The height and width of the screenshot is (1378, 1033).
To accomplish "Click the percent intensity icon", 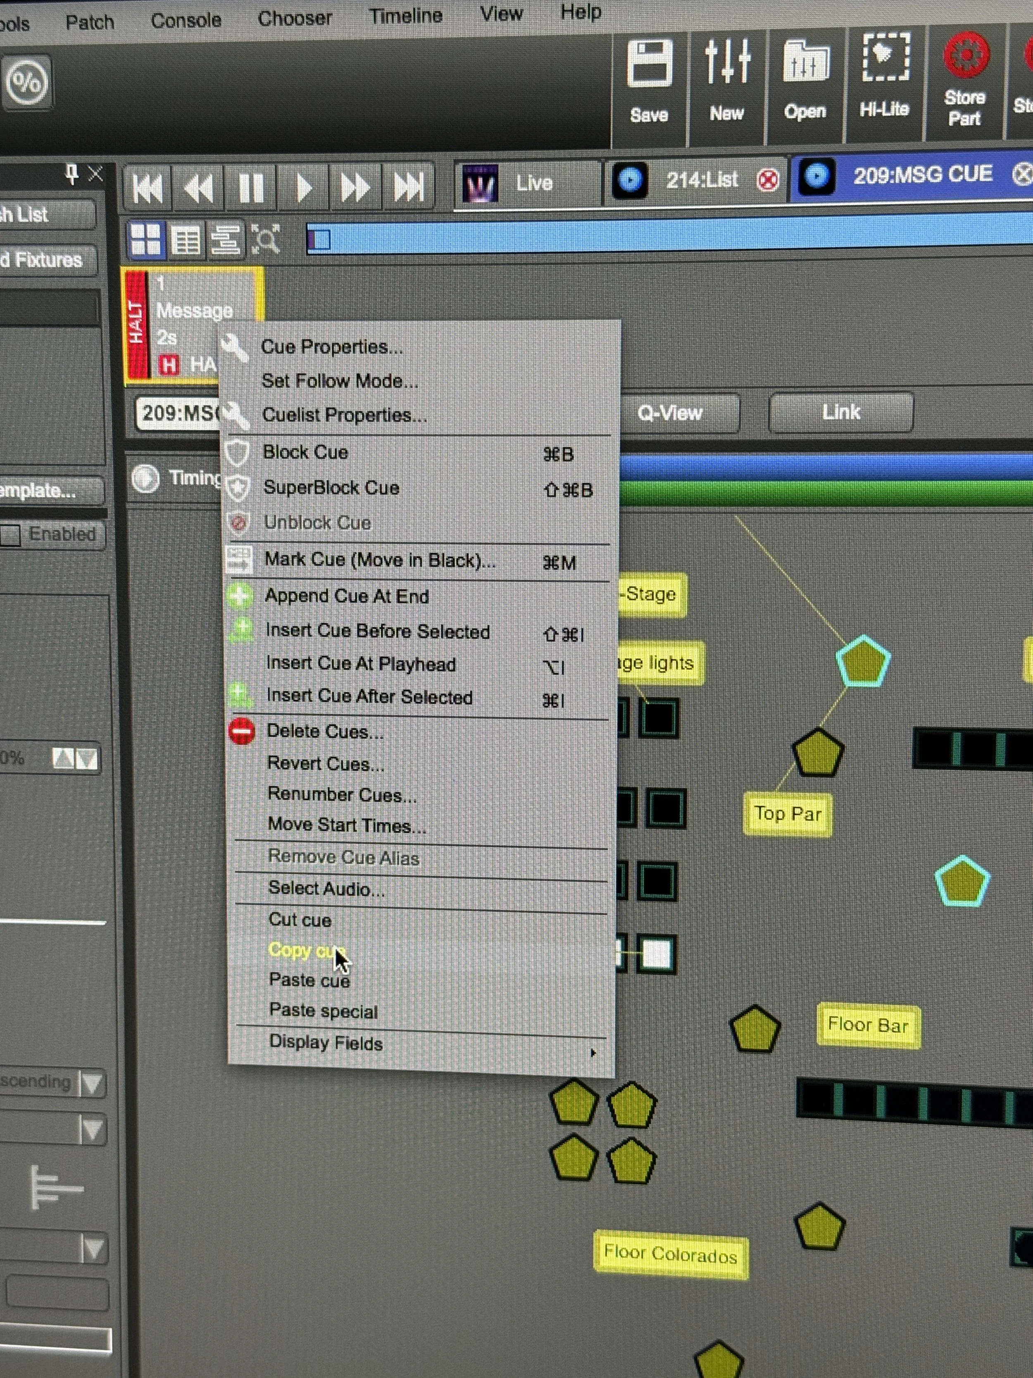I will (26, 82).
